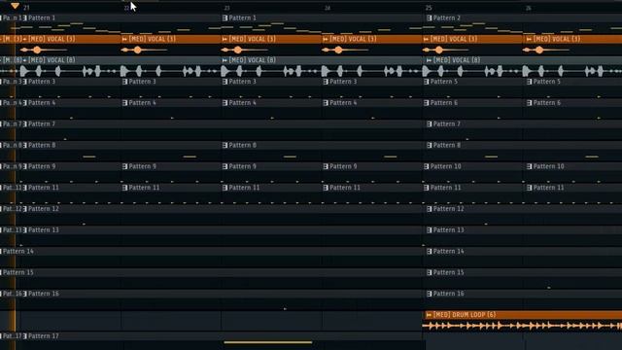Select Pattern 12 title at bar 21
622x350 pixels.
click(44, 209)
